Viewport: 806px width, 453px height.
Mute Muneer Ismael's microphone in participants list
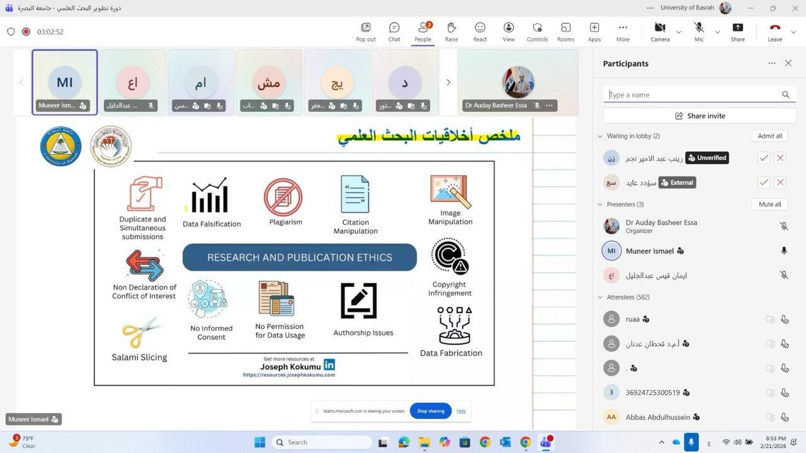[784, 250]
